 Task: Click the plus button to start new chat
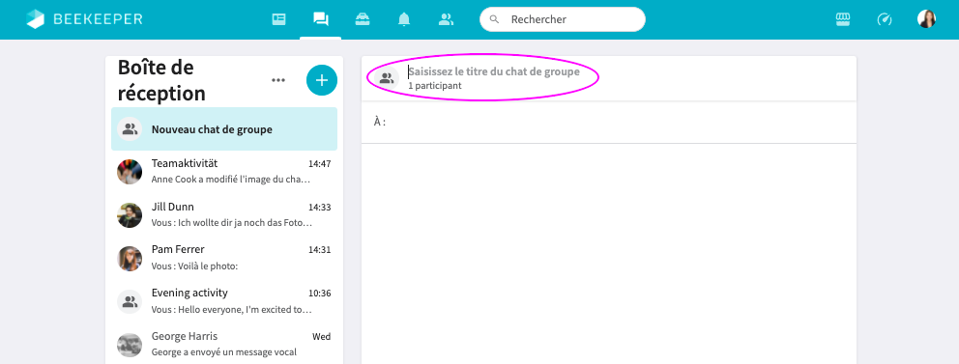point(322,80)
